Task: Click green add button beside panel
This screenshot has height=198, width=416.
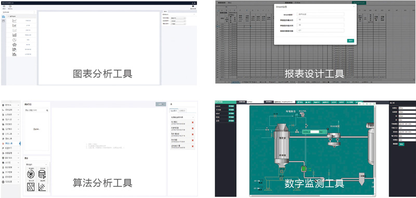Action: [231, 106]
